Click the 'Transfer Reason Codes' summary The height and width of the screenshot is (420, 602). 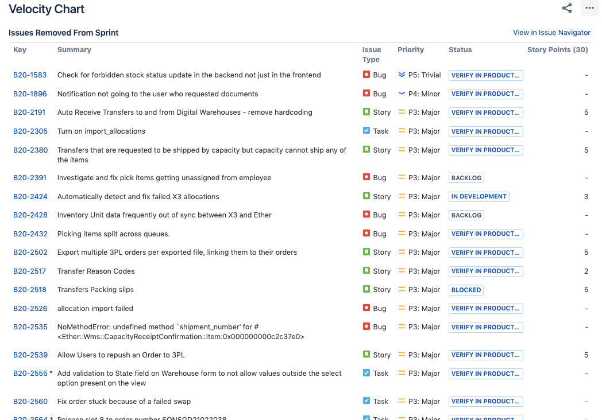[96, 271]
